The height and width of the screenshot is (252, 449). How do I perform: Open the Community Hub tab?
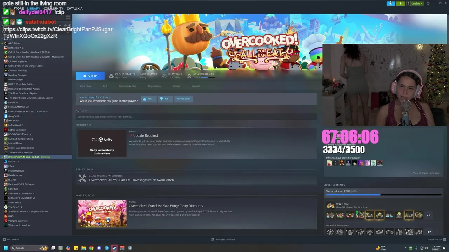pyautogui.click(x=127, y=86)
